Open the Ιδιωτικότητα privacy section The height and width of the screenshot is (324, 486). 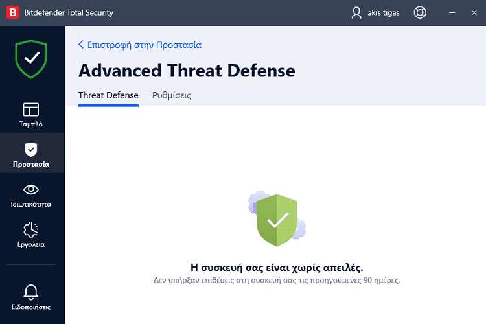(31, 195)
